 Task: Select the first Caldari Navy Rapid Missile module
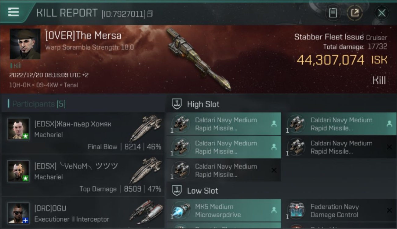tap(224, 124)
